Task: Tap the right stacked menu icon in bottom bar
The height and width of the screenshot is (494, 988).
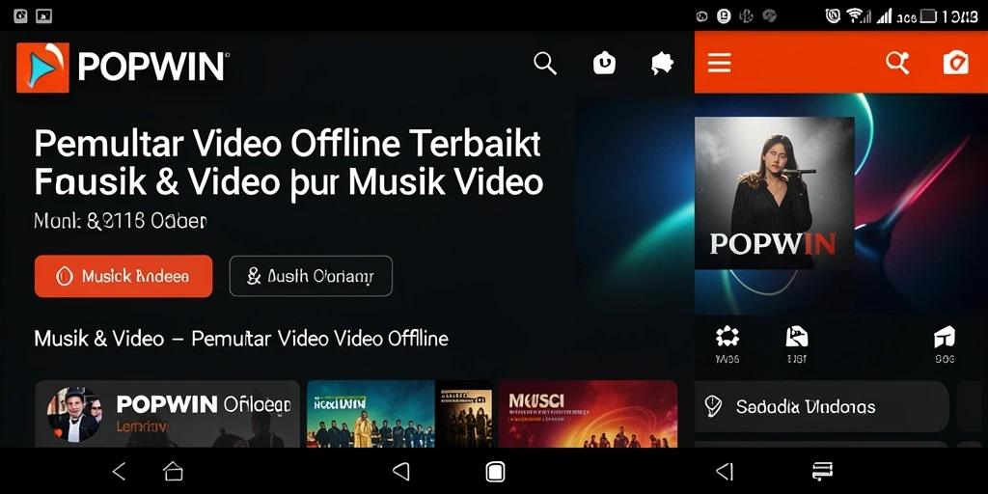Action: pyautogui.click(x=822, y=471)
